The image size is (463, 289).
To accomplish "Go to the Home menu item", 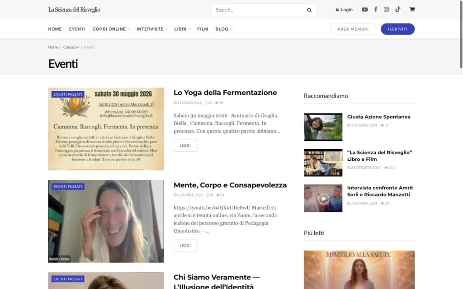I will click(x=55, y=29).
